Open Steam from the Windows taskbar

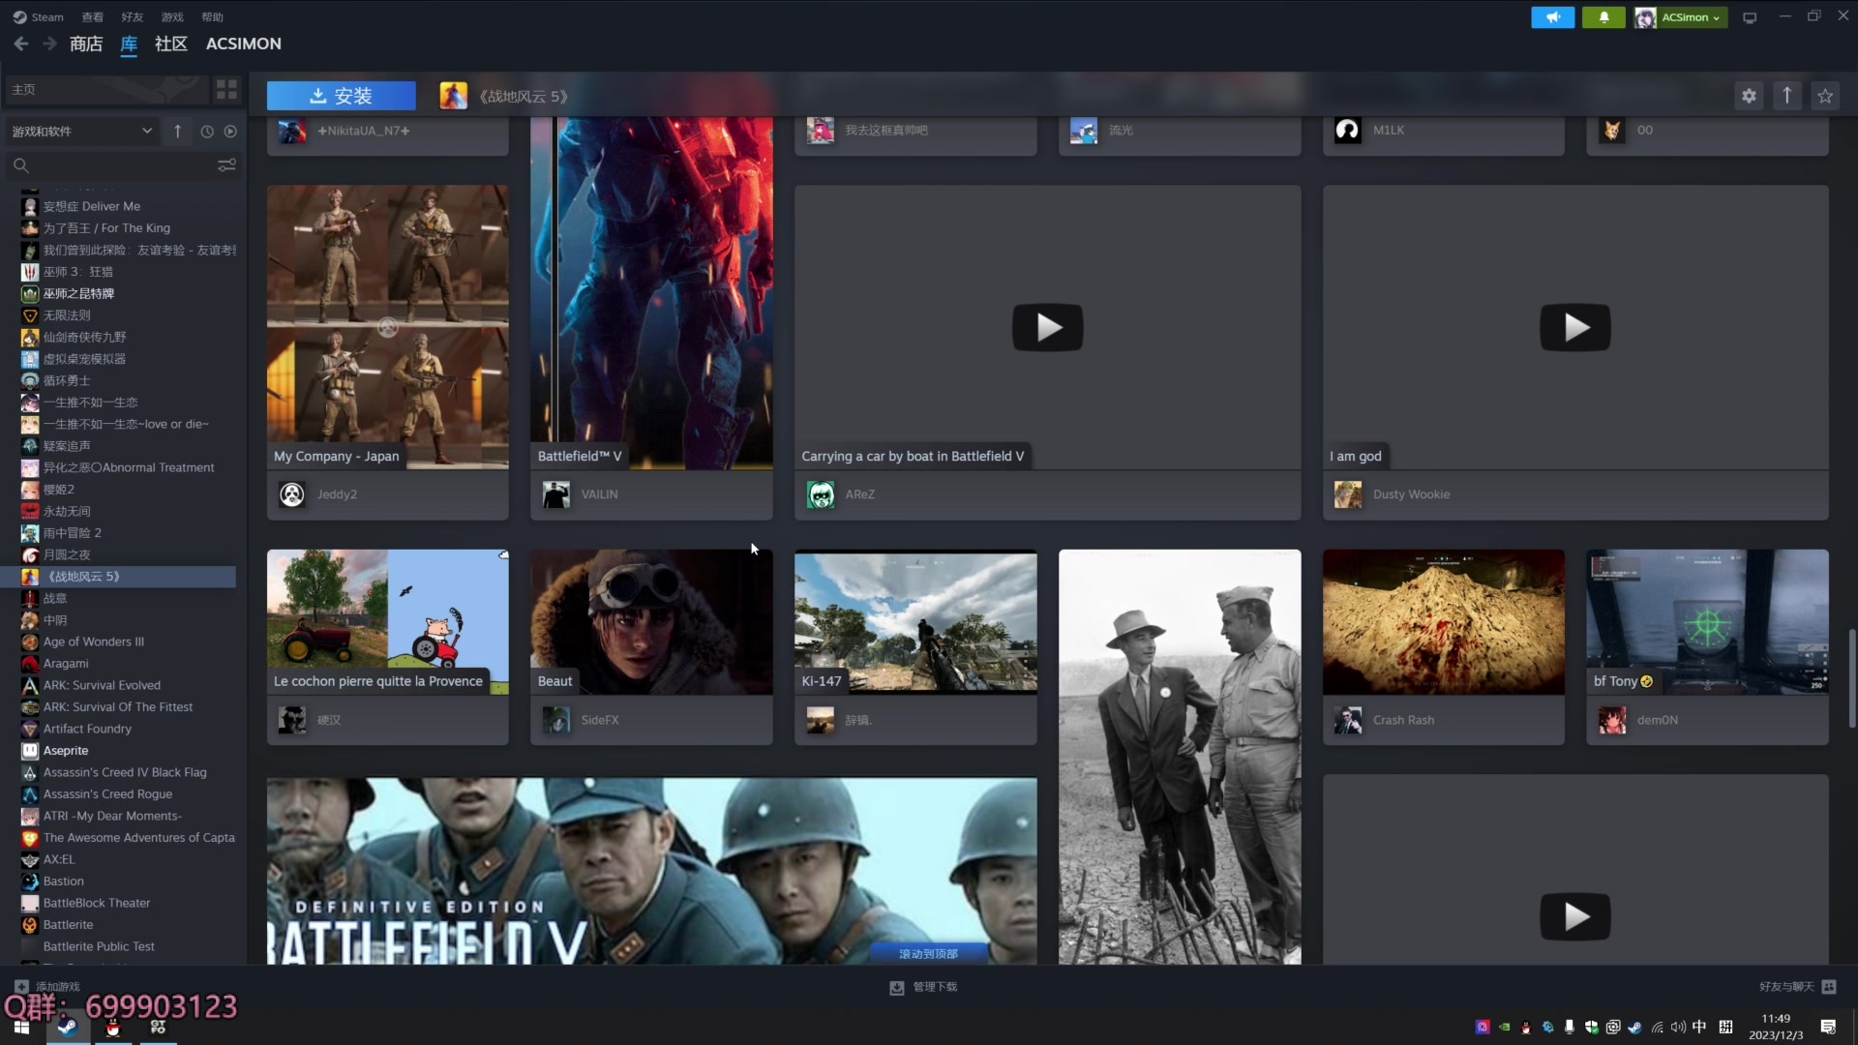click(x=67, y=1028)
